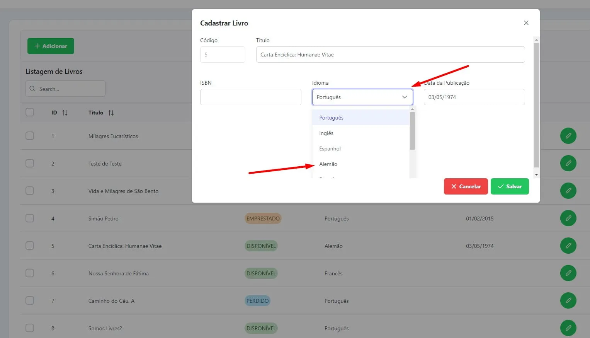
Task: Toggle the select-all checkbox in table header
Action: click(x=30, y=113)
